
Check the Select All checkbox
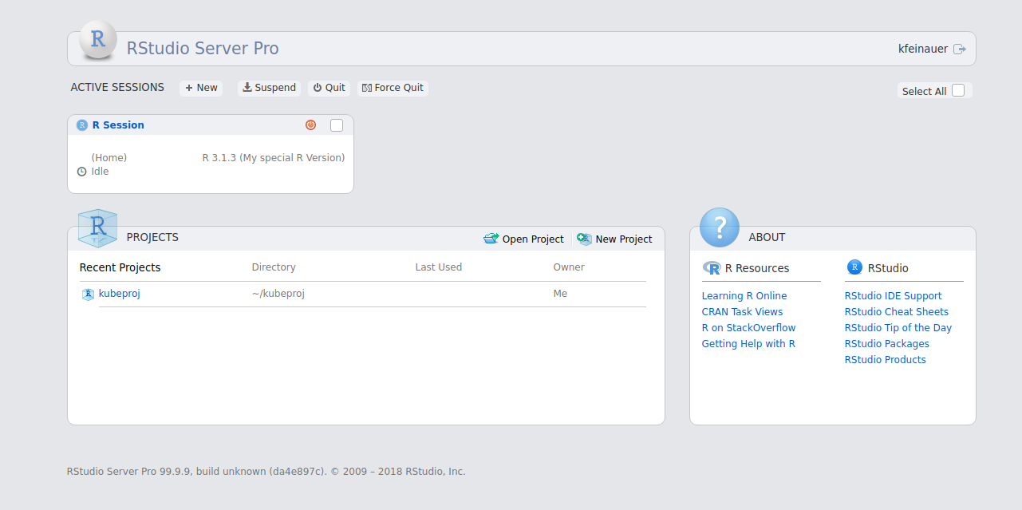(x=958, y=91)
